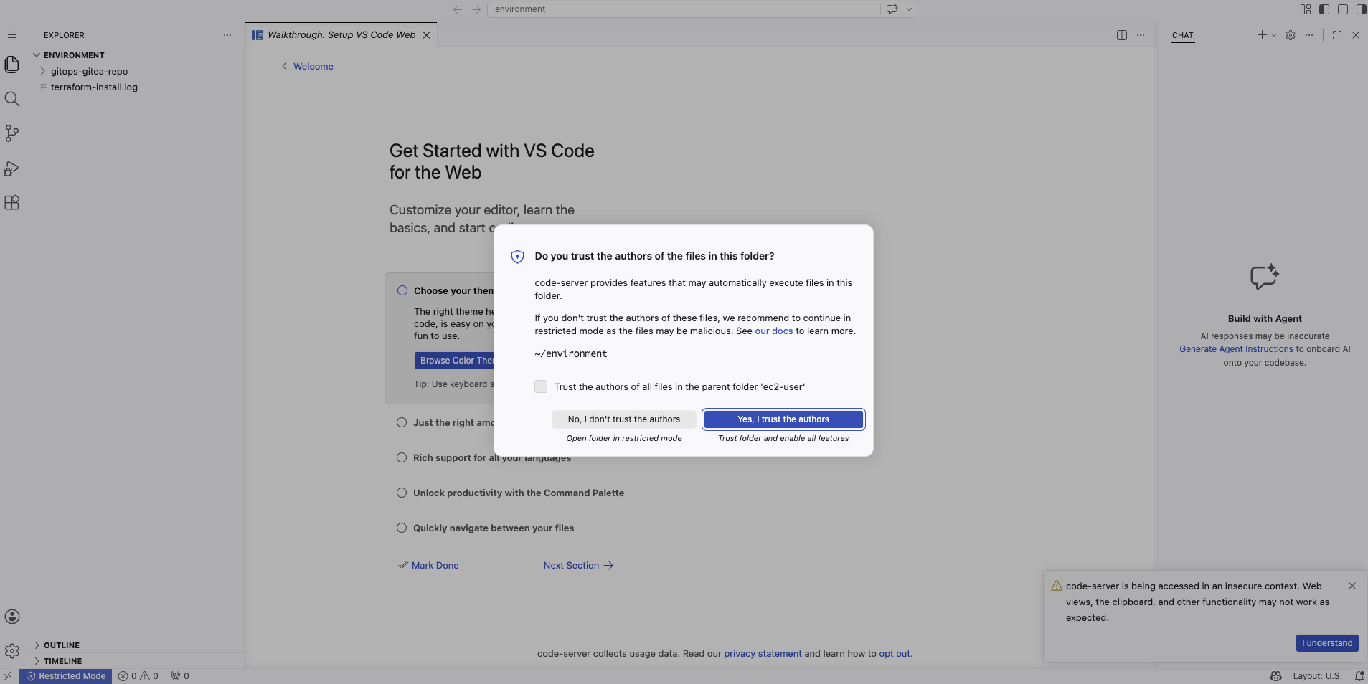Open the Extensions view
The width and height of the screenshot is (1368, 684).
[x=12, y=203]
